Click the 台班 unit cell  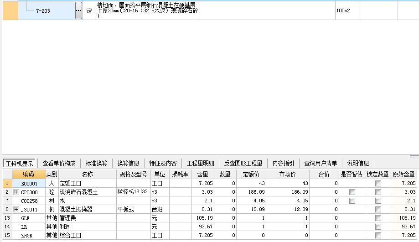(160, 209)
